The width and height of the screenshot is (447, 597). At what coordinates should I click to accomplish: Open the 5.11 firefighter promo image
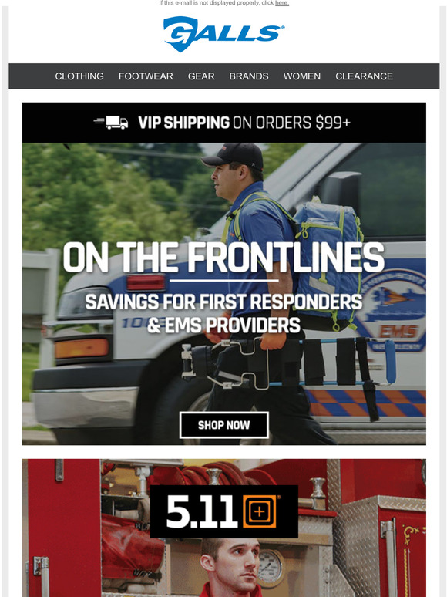pos(224,528)
